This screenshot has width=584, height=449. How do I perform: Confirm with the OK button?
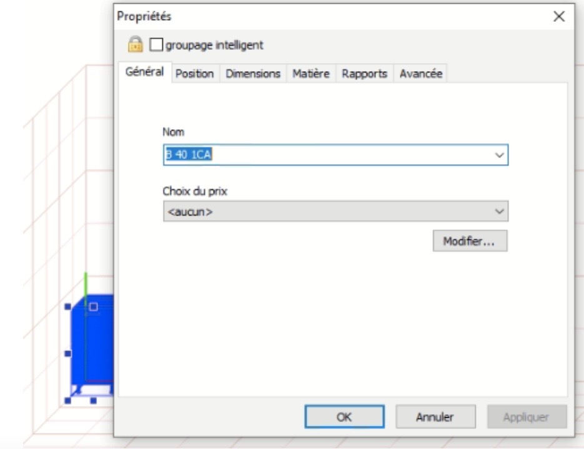(344, 417)
